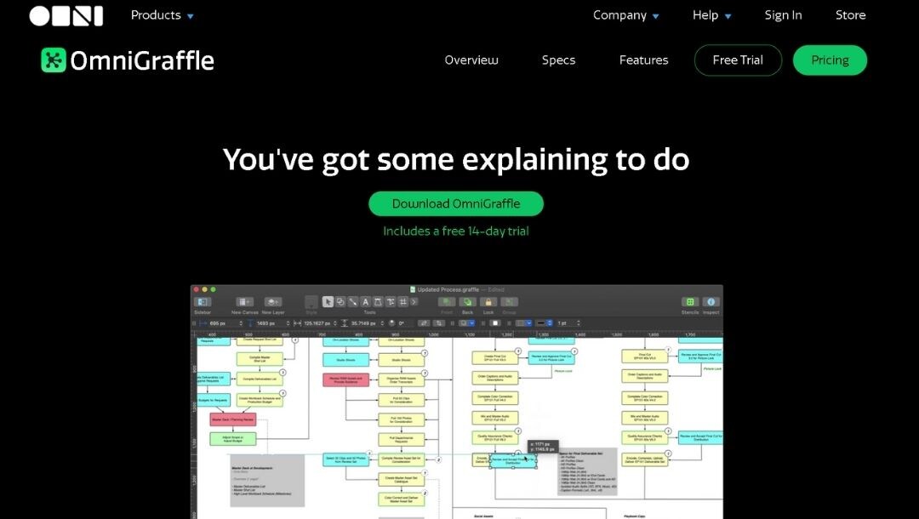
Task: Select the arrow selection tool
Action: 327,302
